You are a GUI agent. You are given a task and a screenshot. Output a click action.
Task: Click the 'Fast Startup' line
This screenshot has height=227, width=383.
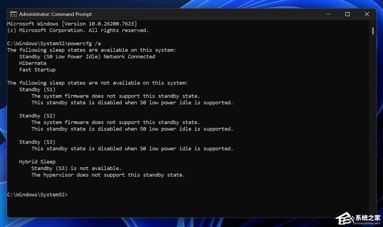[37, 70]
